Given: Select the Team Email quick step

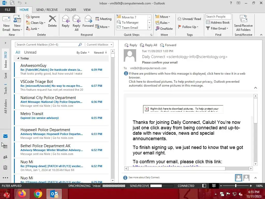Looking at the screenshot, I should 132,27.
